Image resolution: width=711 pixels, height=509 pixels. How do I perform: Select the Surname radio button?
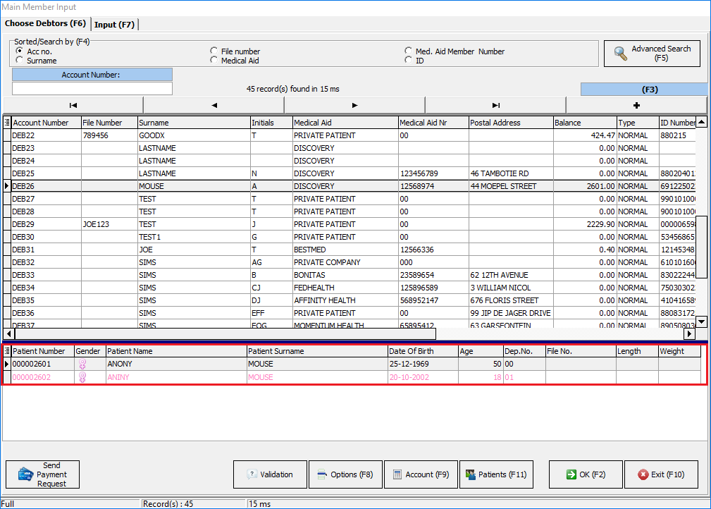point(19,61)
